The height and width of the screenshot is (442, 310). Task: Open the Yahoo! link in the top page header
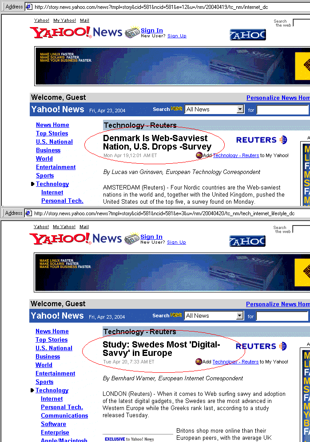coord(41,20)
